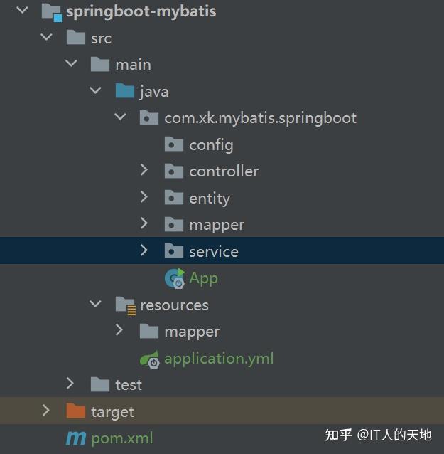Collapse the com.xk.mybatis.springboot package
Screen dimensions: 444x454
click(x=120, y=117)
